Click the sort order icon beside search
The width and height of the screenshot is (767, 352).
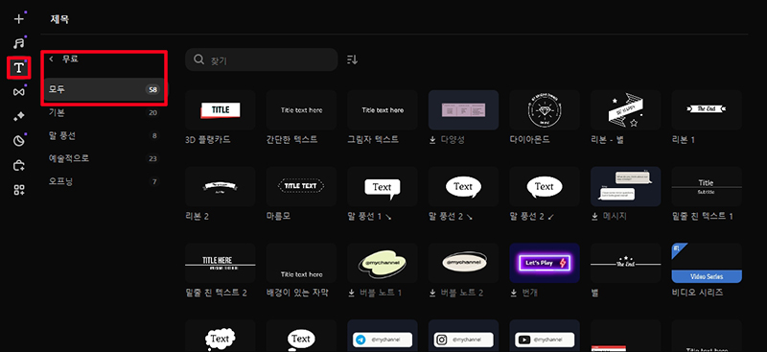pos(352,59)
